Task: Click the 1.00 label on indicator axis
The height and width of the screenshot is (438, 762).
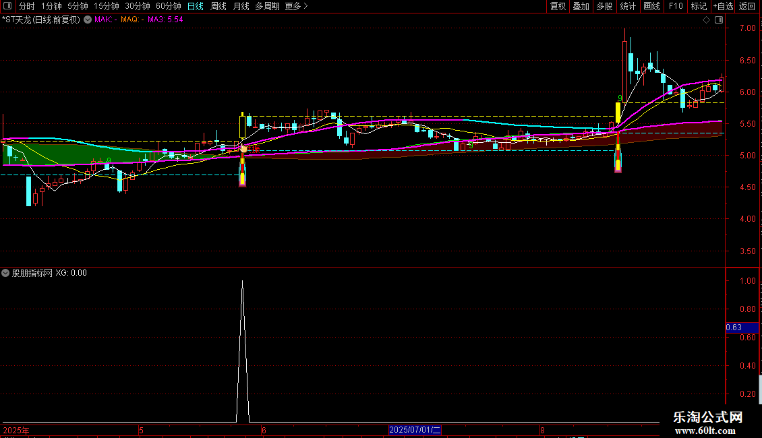Action: coord(747,281)
